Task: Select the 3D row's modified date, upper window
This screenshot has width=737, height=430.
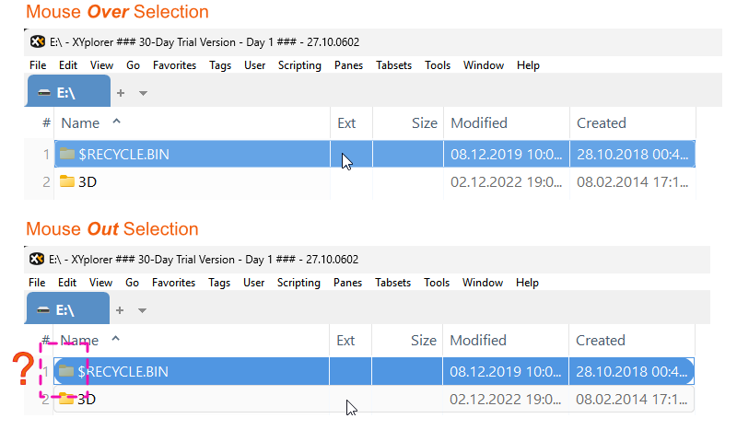Action: (x=506, y=182)
